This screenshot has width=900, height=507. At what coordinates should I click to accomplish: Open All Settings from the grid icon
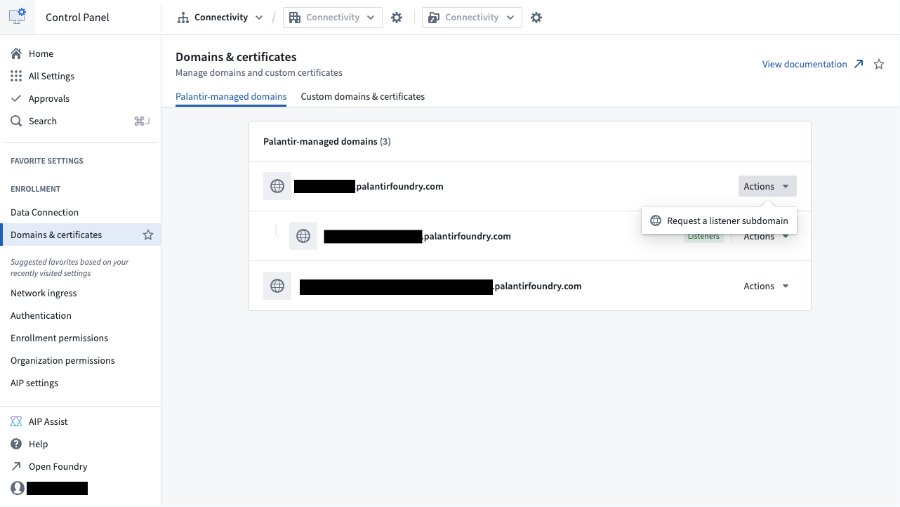pyautogui.click(x=15, y=76)
